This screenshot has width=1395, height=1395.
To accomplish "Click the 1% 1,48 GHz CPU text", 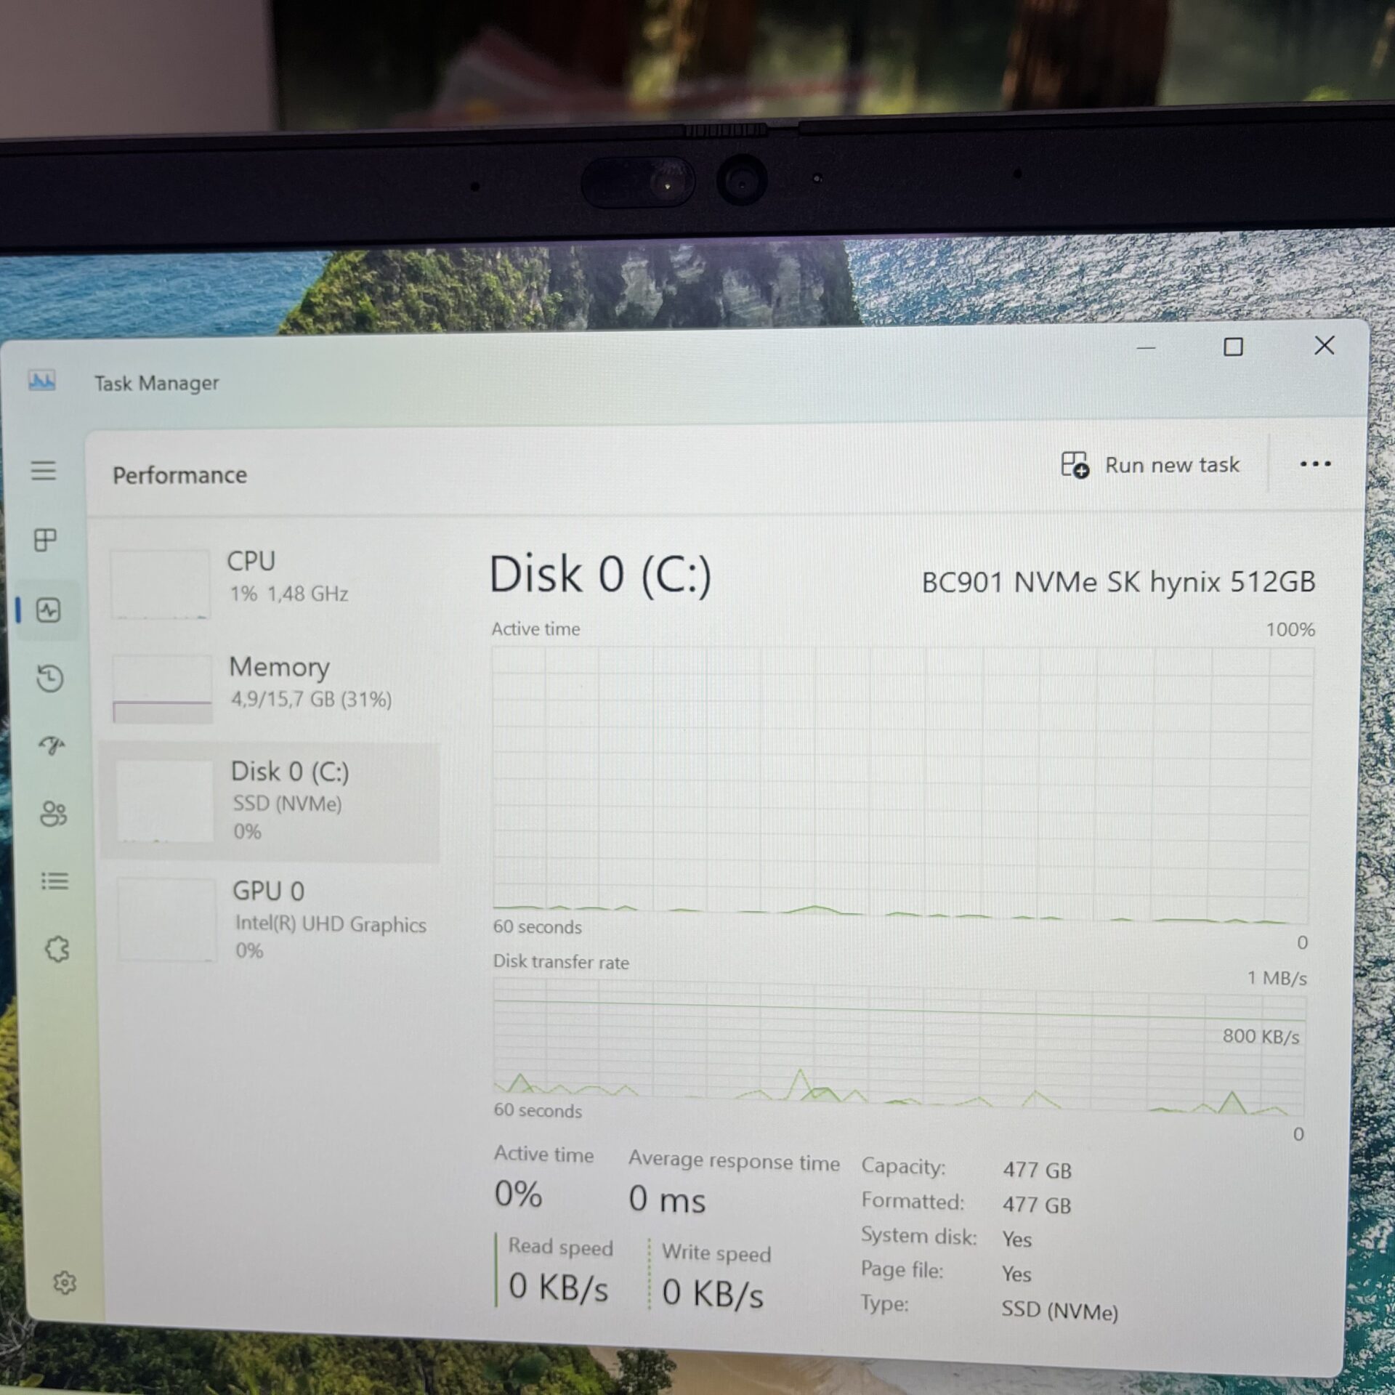I will 289,594.
